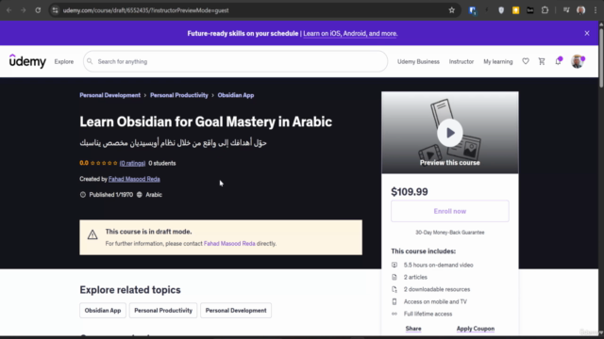Reload the page with the refresh icon
Viewport: 604px width, 339px height.
click(38, 10)
